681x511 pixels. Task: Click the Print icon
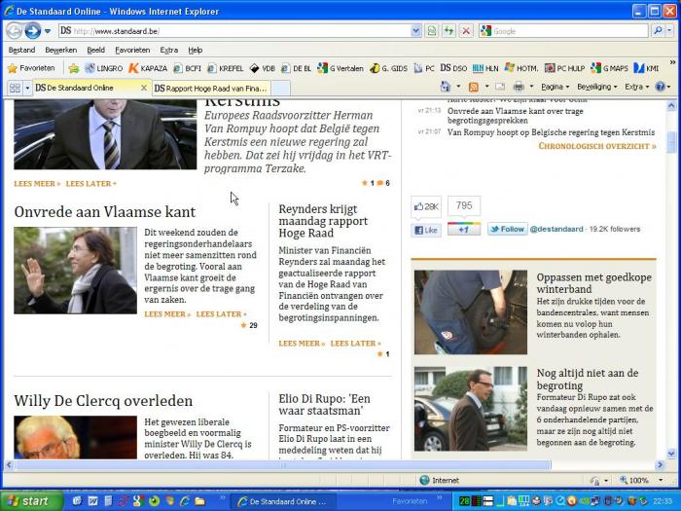(x=519, y=87)
